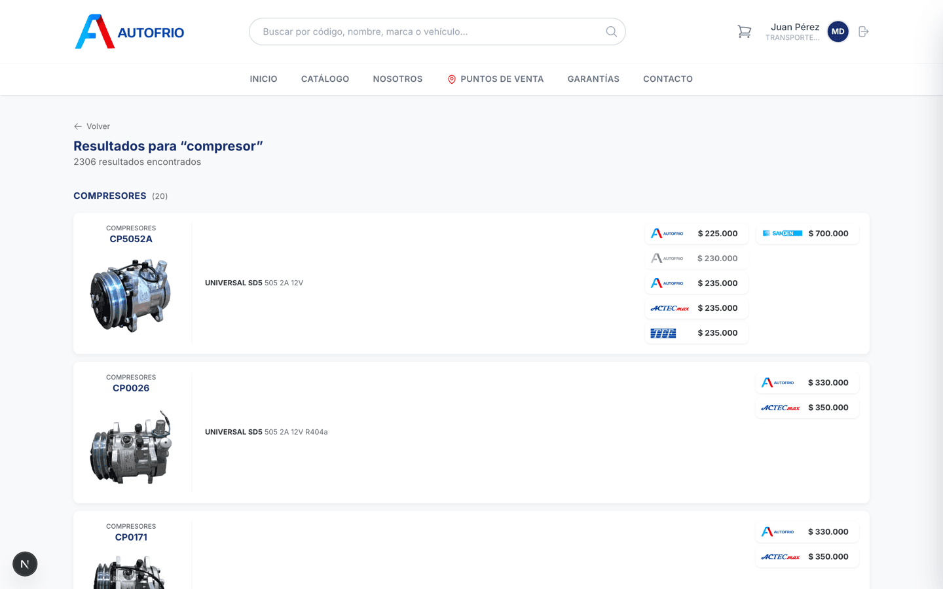Select the greyed Autofrio $ 230.000 option
Image resolution: width=943 pixels, height=589 pixels.
(696, 259)
